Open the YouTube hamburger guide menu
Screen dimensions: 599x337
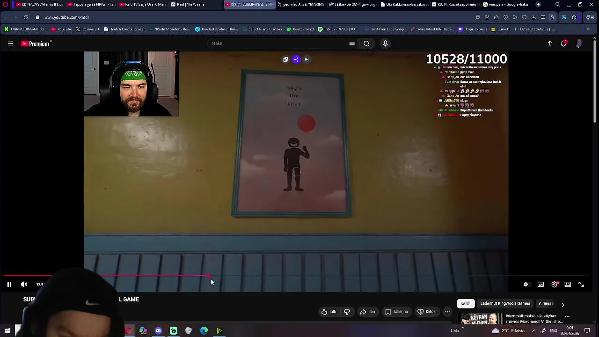pyautogui.click(x=10, y=44)
